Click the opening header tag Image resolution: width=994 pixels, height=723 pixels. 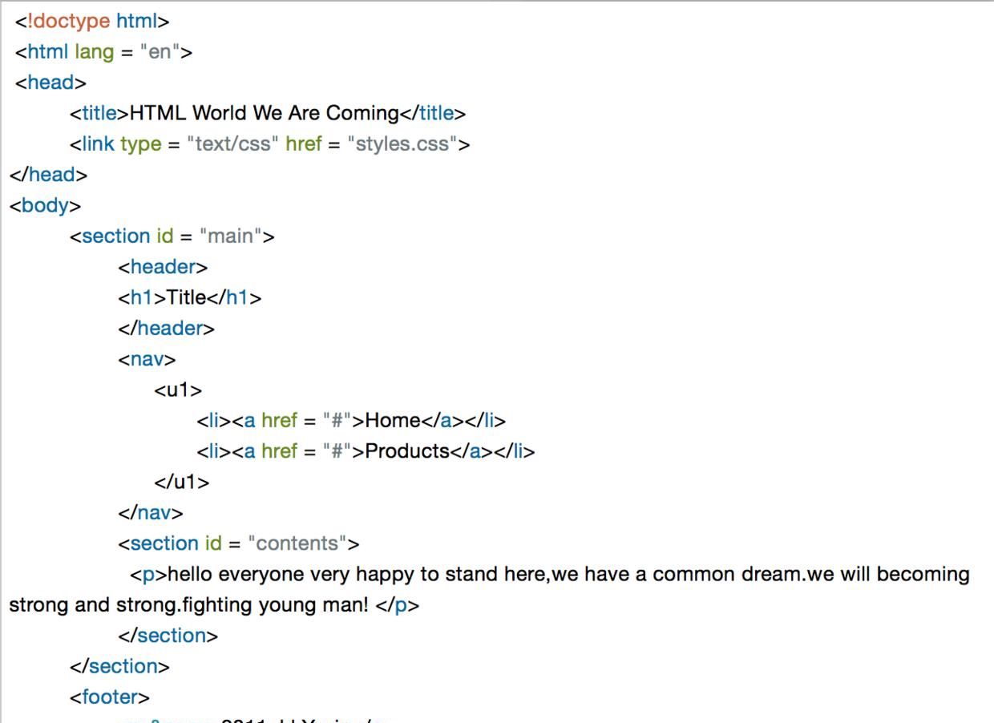tap(163, 267)
